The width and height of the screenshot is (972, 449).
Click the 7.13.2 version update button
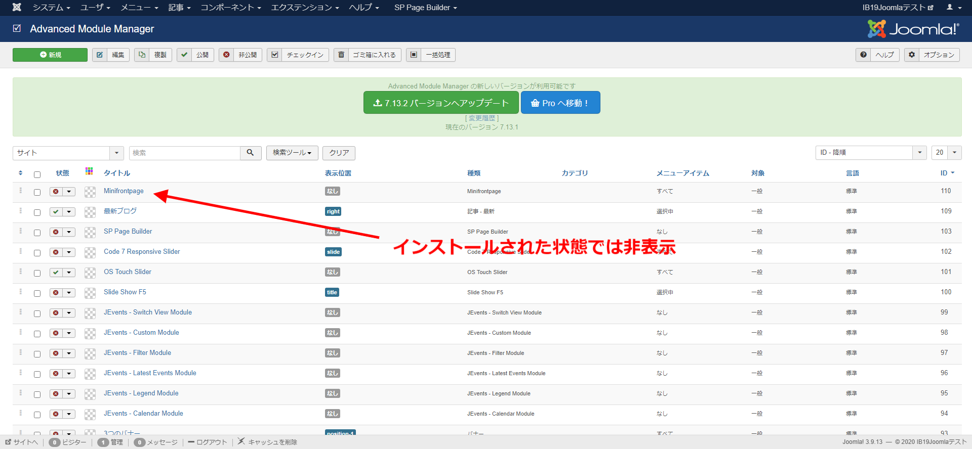[x=440, y=103]
